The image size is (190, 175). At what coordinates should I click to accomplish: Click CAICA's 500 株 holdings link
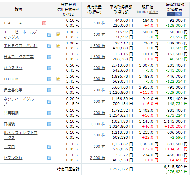pos(99,23)
